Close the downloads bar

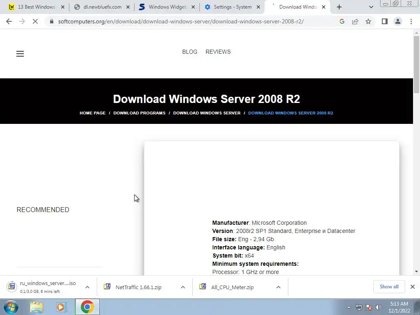413,287
